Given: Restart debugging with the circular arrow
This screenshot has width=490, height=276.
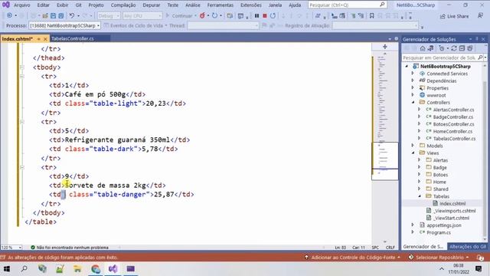Looking at the screenshot, I should click(273, 15).
